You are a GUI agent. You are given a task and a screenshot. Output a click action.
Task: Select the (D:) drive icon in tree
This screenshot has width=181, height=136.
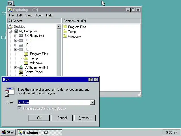(x=21, y=45)
